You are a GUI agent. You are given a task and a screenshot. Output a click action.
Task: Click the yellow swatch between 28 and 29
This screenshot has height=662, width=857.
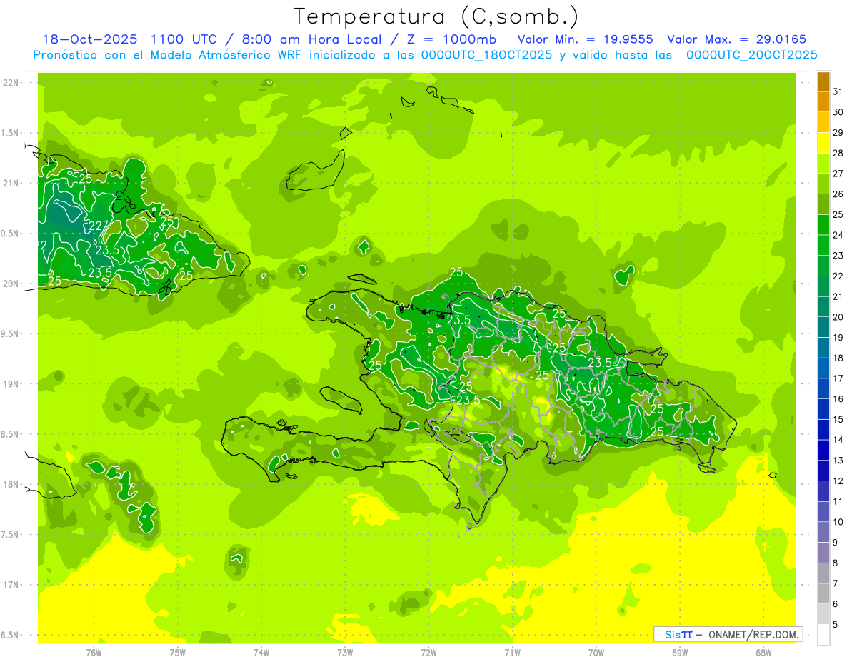[823, 143]
